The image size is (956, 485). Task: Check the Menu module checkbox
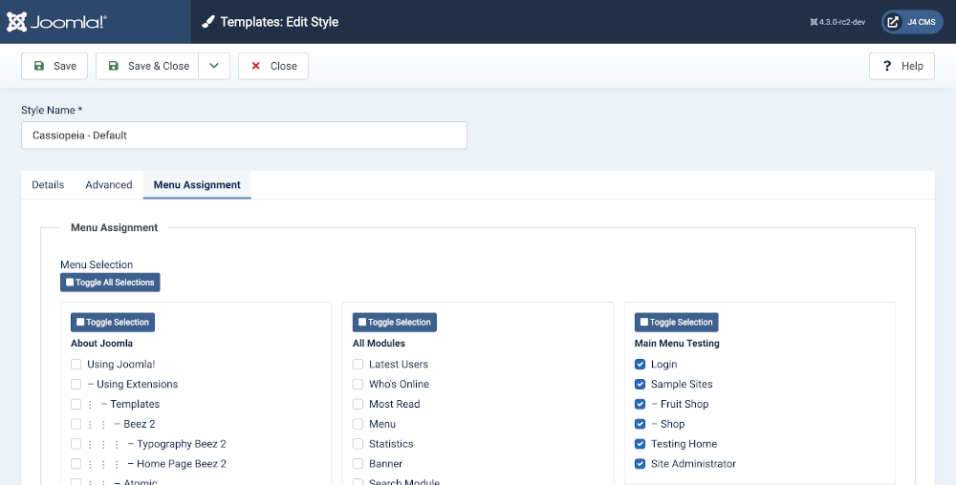tap(358, 424)
